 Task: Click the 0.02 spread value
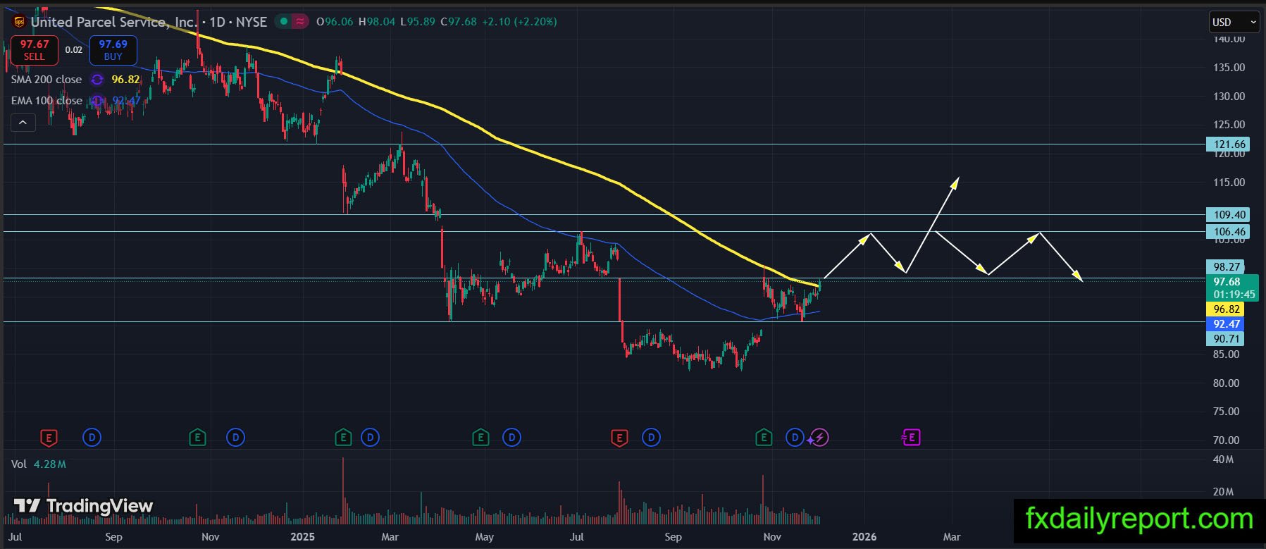pos(74,50)
